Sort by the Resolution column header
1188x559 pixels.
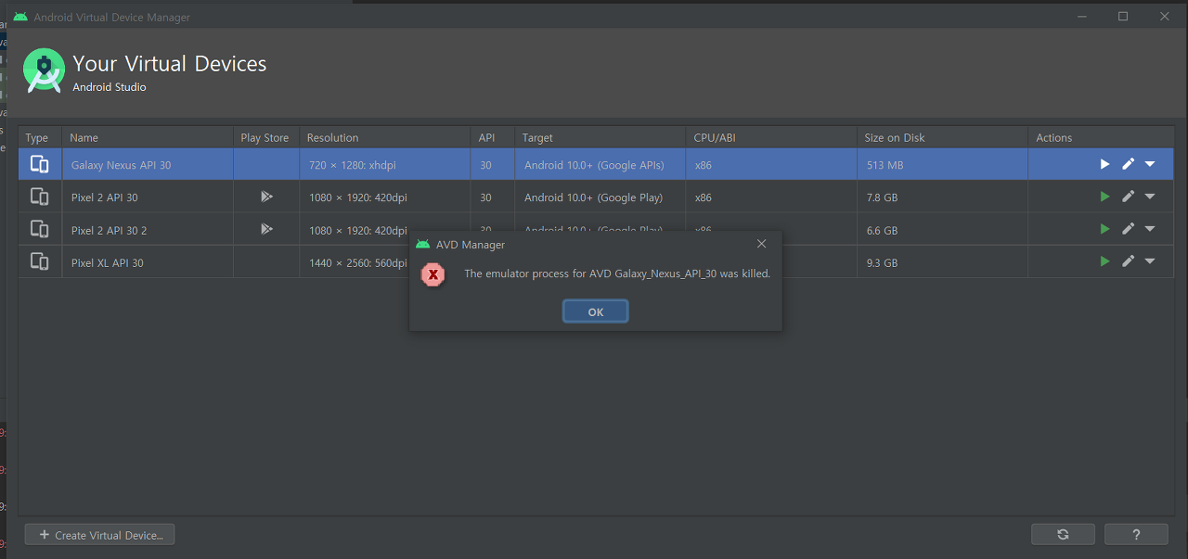coord(385,137)
